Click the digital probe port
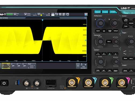Image resolution: width=135 pixels, height=101 pixels. pyautogui.click(x=51, y=83)
